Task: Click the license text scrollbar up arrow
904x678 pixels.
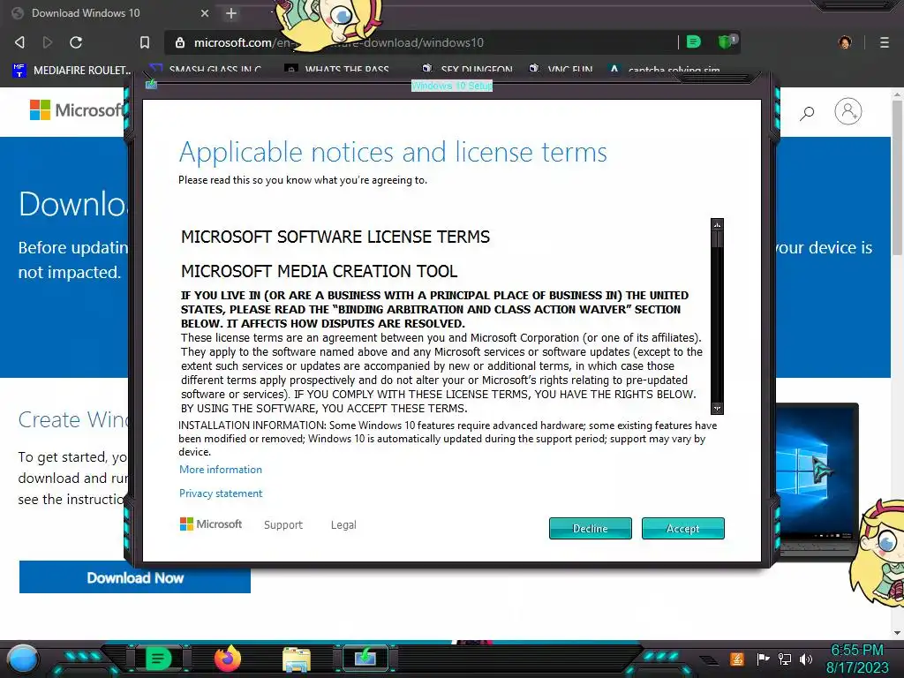Action: coord(717,224)
